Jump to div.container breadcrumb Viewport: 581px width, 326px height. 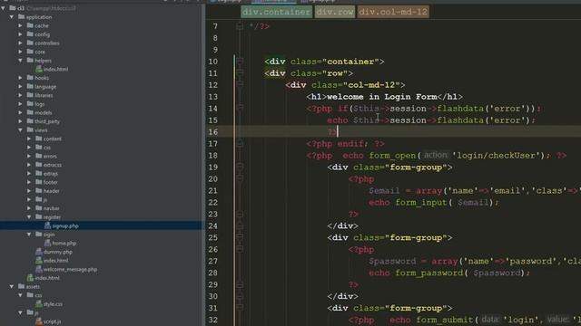[x=276, y=12]
